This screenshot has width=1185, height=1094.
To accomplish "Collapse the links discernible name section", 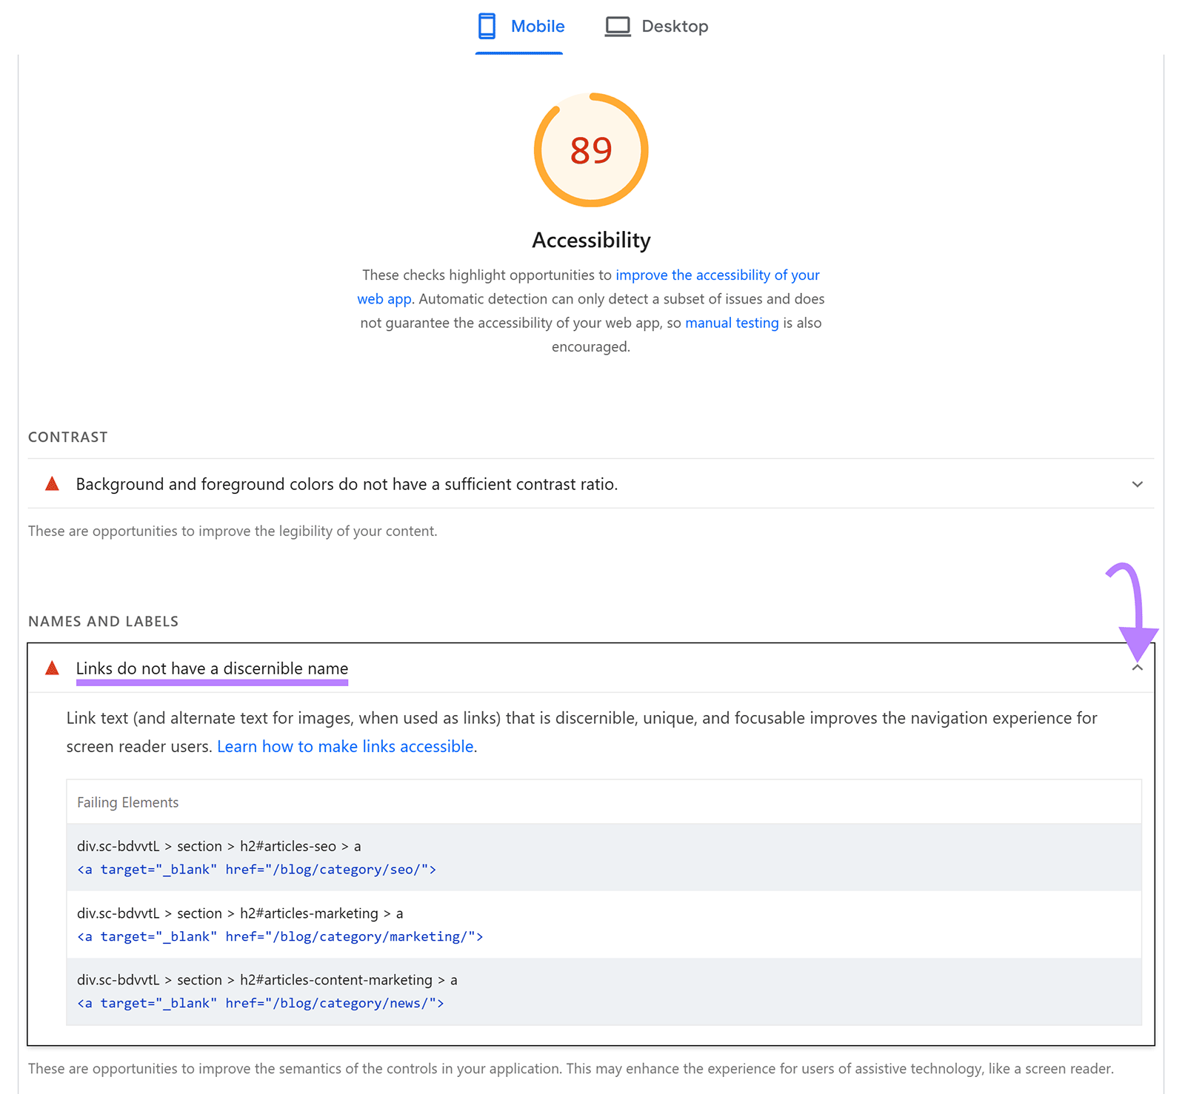I will pyautogui.click(x=1138, y=667).
